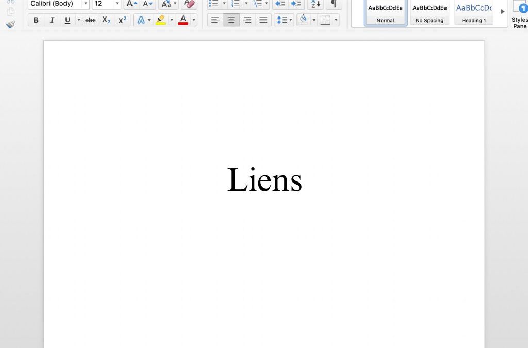This screenshot has width=528, height=348.
Task: Decrease the paragraph indent
Action: click(280, 4)
